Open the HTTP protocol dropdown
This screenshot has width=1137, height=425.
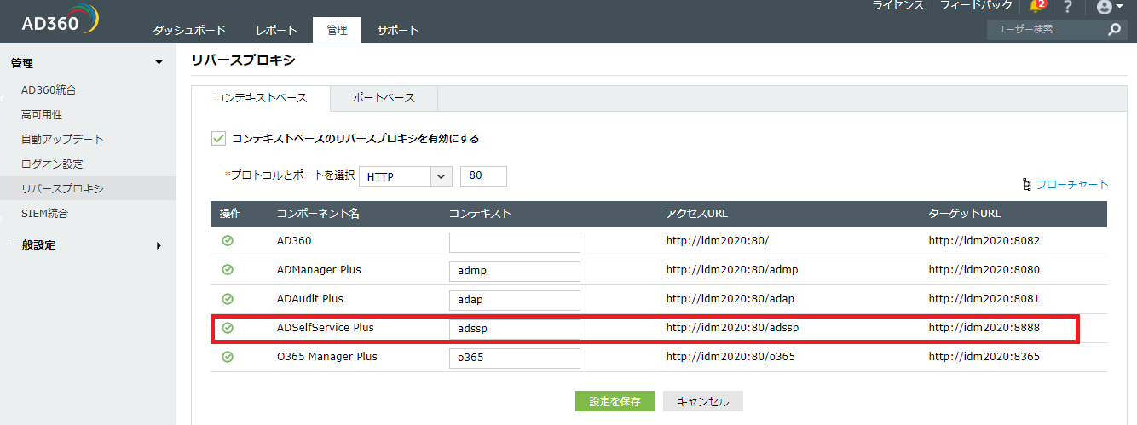tap(405, 176)
